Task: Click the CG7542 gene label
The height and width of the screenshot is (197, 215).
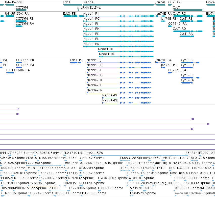Action: tap(174, 2)
